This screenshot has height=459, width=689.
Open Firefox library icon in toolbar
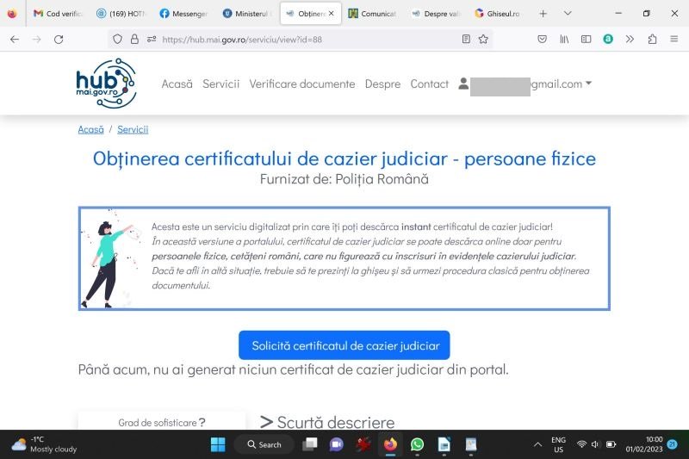click(x=565, y=39)
